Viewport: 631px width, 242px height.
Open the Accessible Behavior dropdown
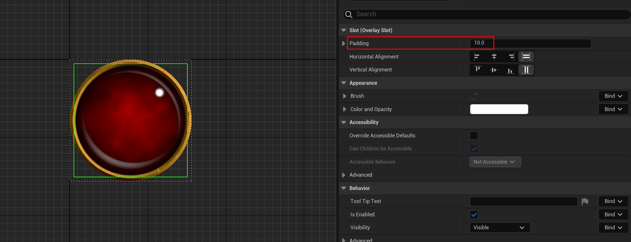(x=495, y=162)
